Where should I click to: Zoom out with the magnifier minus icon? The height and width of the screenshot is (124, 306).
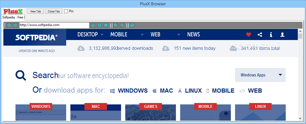(x=122, y=25)
